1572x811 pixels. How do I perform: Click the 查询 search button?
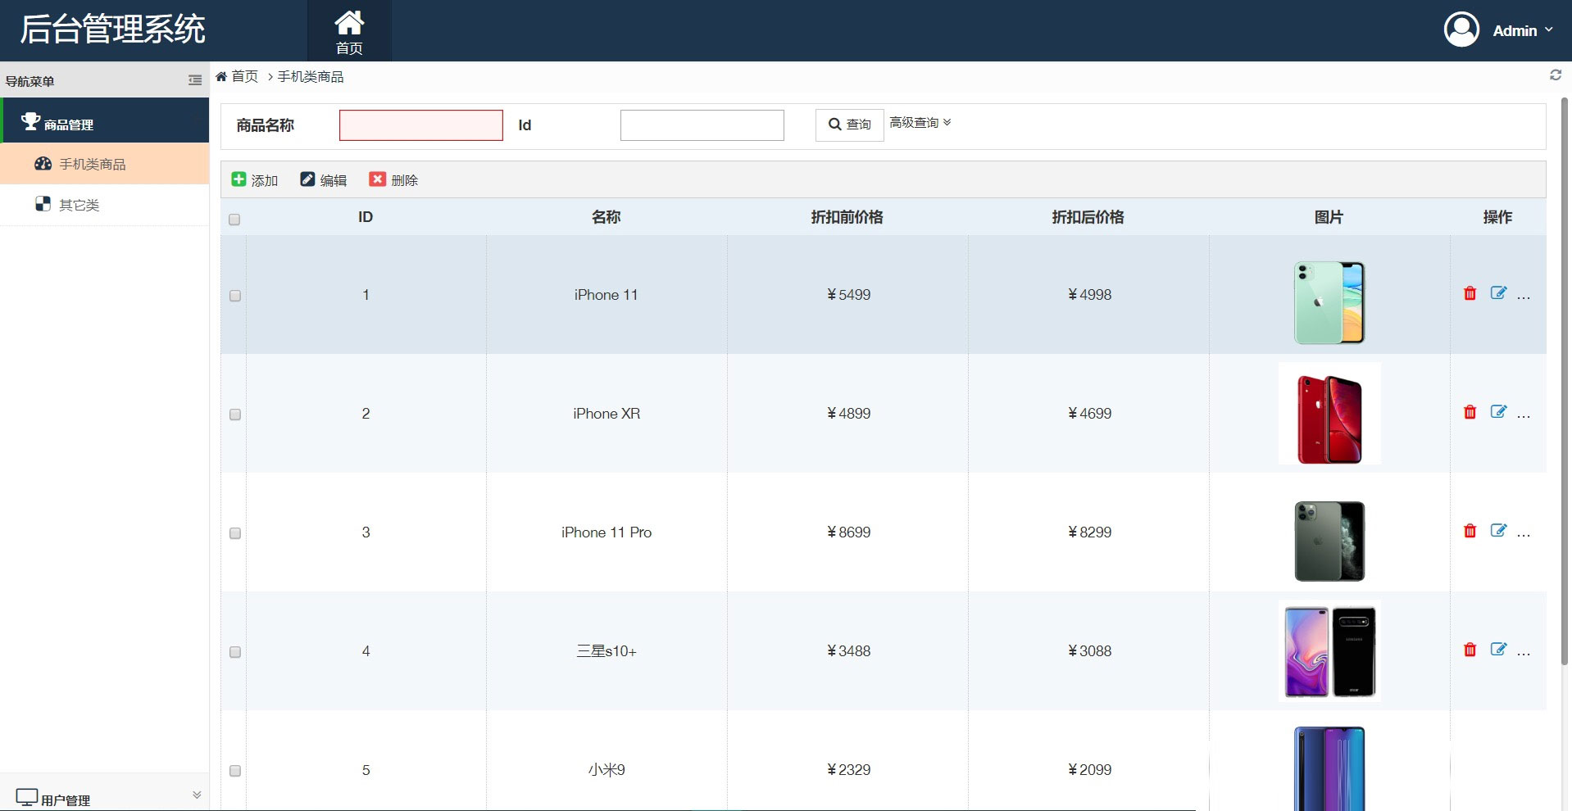tap(849, 125)
